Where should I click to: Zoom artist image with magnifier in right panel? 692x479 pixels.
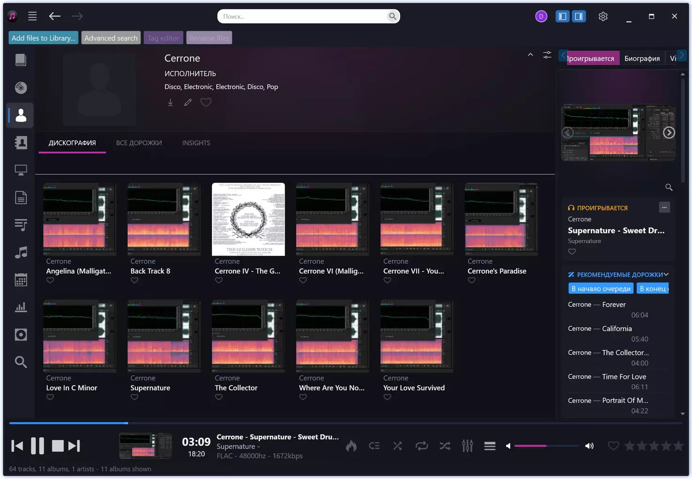pyautogui.click(x=669, y=187)
